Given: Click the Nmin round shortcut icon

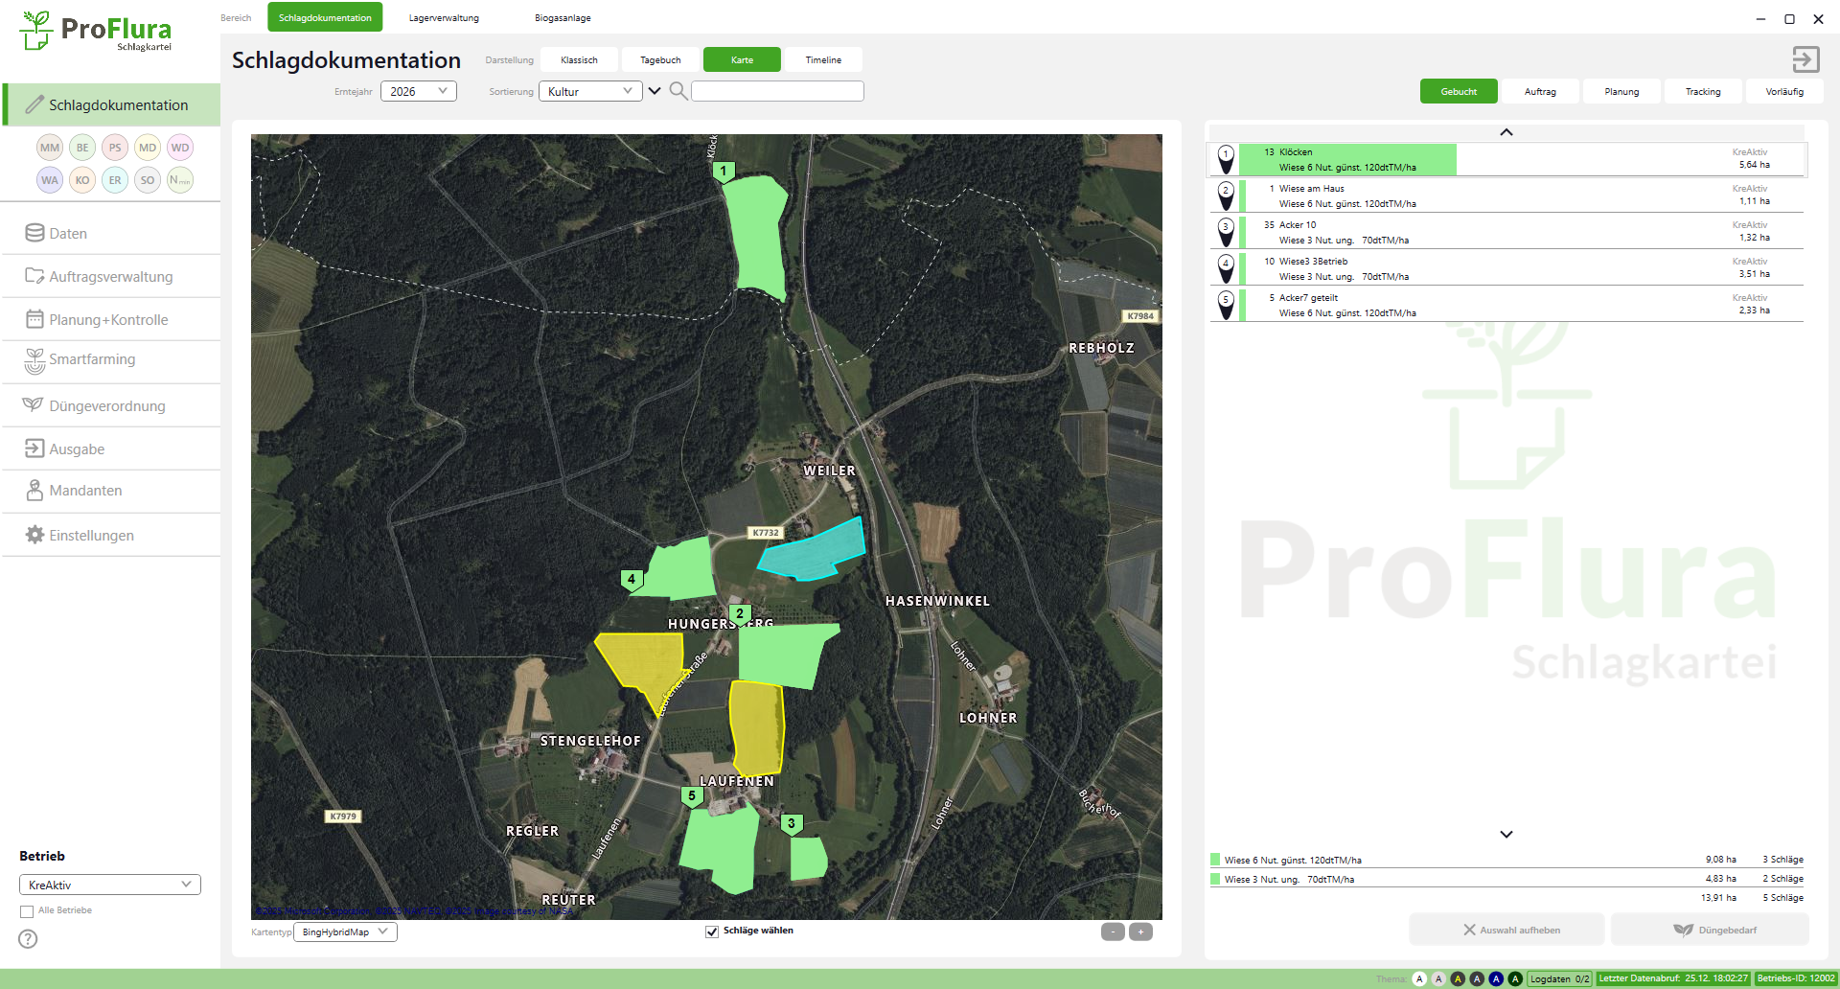Looking at the screenshot, I should pos(180,180).
